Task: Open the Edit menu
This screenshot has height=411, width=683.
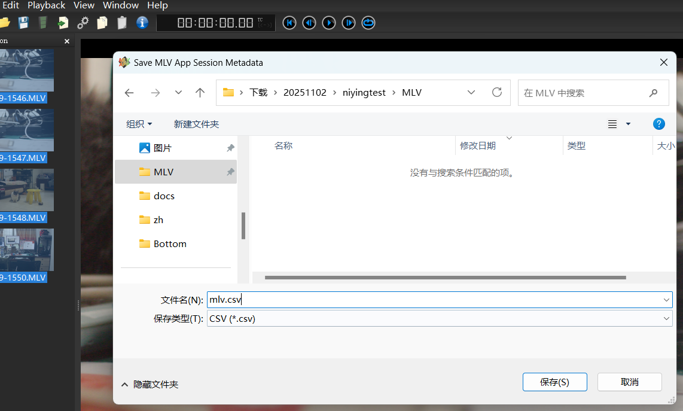Action: tap(11, 5)
